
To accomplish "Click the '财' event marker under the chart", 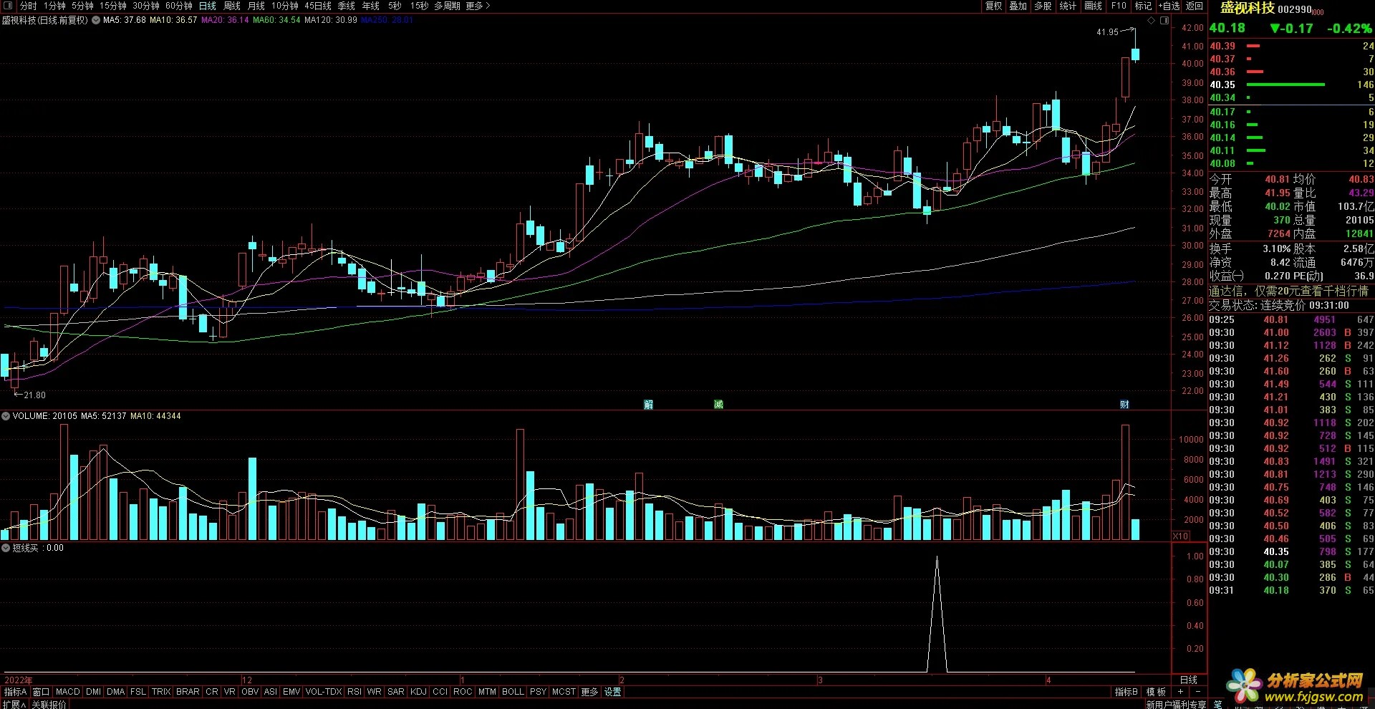I will click(x=1124, y=405).
